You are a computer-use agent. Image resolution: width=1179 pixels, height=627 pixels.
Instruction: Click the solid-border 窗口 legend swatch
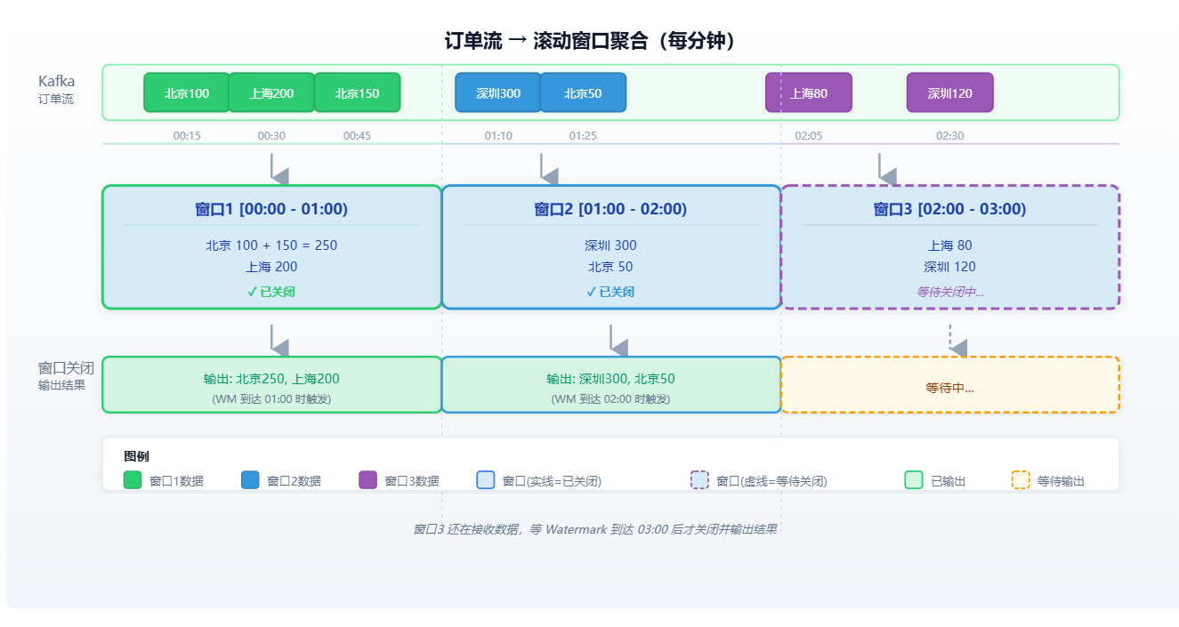tap(486, 480)
